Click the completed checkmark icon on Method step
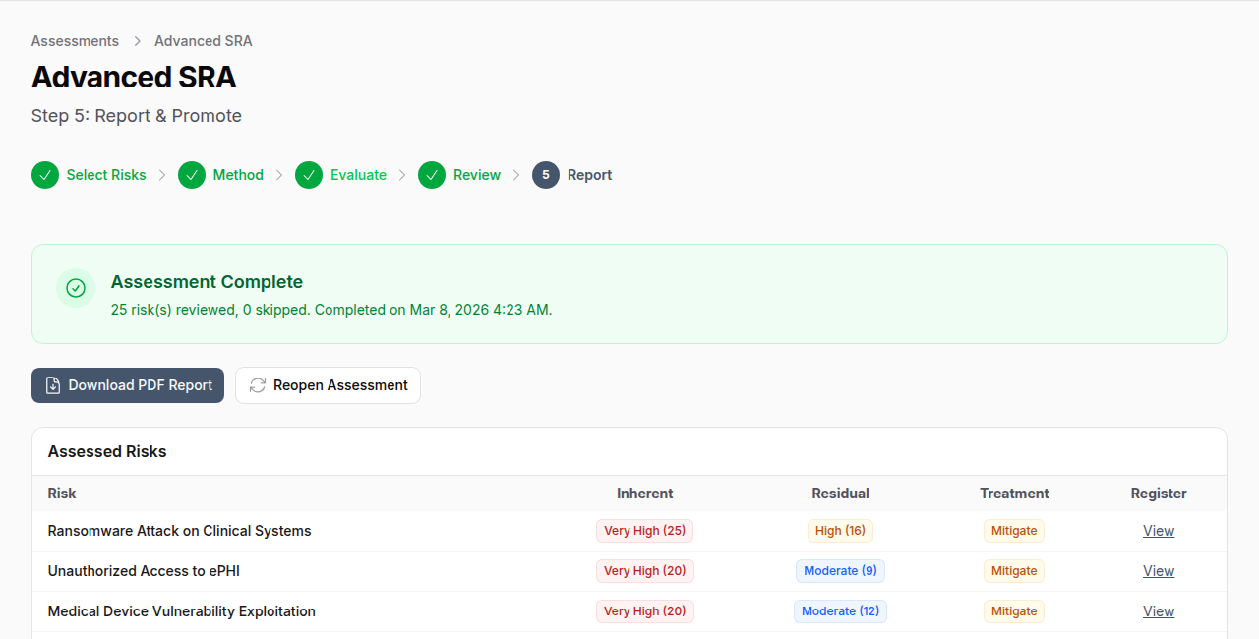 coord(192,174)
